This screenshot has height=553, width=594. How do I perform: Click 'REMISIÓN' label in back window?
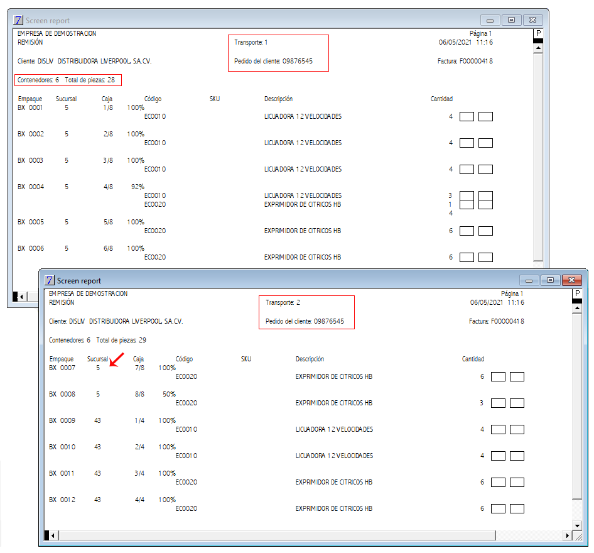(30, 42)
